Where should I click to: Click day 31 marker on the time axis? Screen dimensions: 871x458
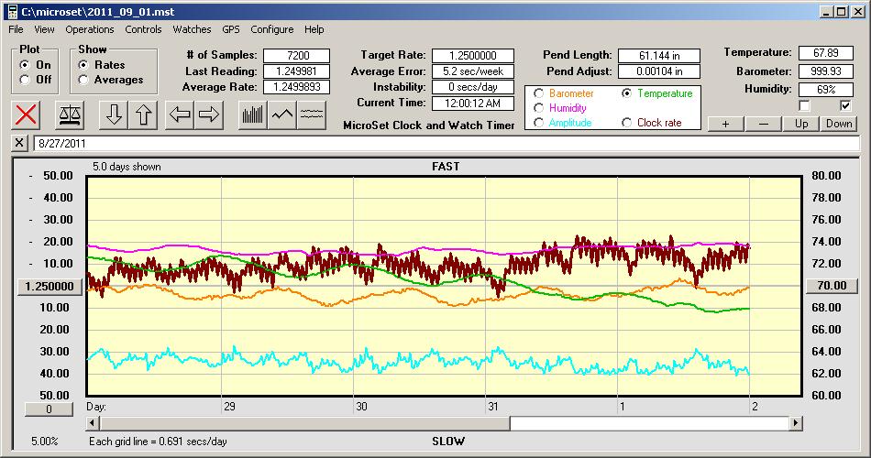pyautogui.click(x=492, y=407)
